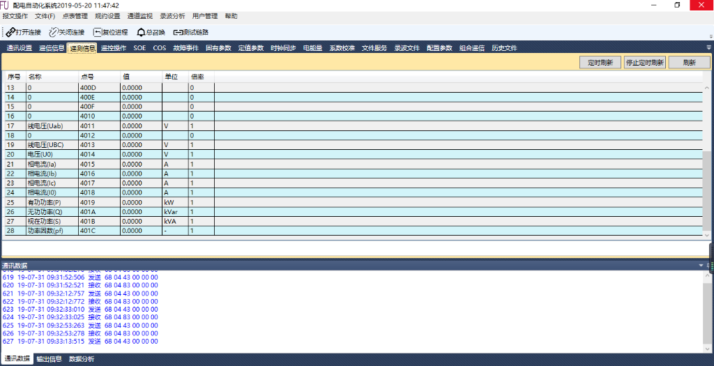Click the 总召唤 bell icon

pos(141,32)
